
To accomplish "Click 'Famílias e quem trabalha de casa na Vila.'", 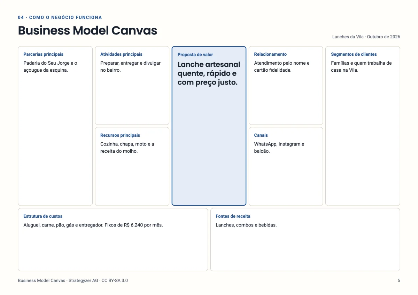I will [361, 66].
